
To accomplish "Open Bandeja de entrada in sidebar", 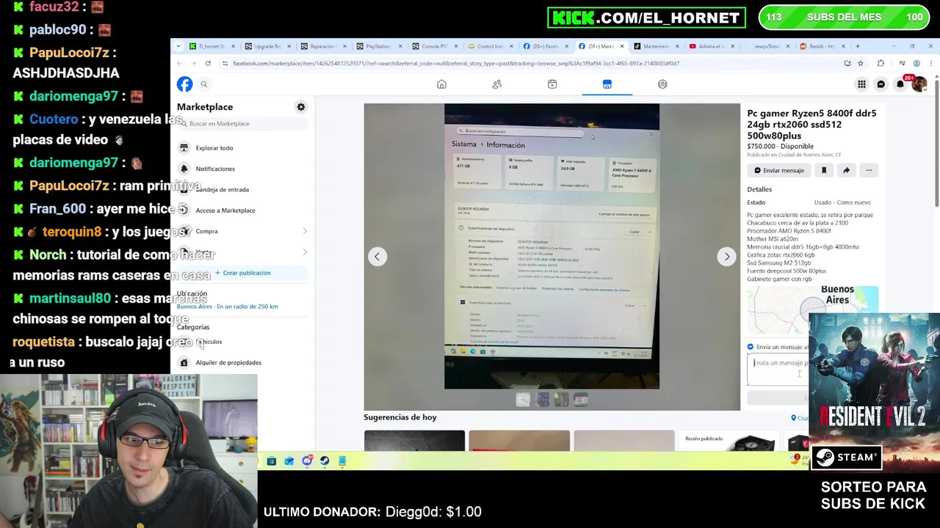I will point(242,189).
